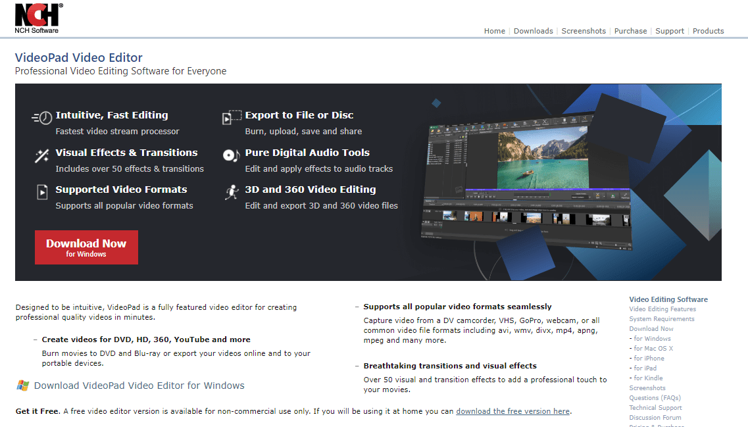
Task: Open the Products menu item
Action: pos(708,30)
